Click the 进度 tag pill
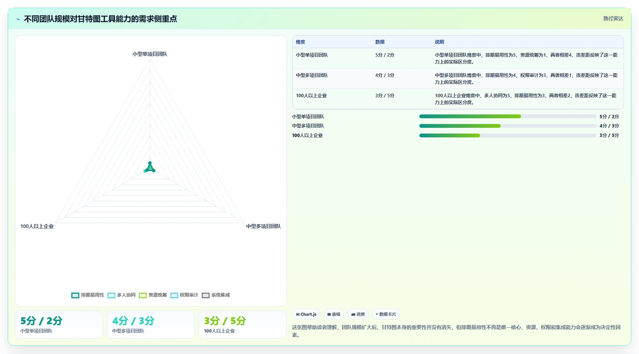 tap(358, 314)
